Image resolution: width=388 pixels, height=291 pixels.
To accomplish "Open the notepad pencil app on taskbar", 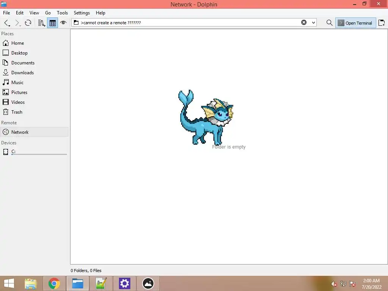I will pos(101,283).
